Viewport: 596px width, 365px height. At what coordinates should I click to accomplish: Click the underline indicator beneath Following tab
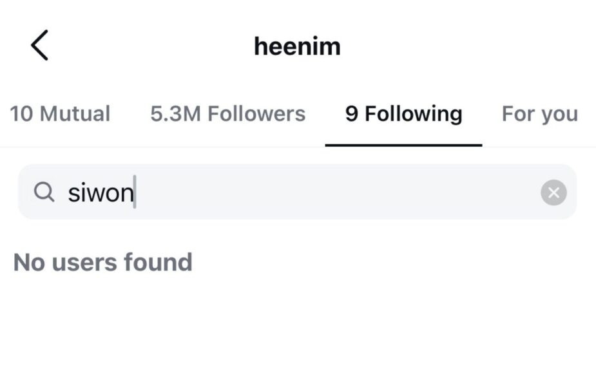(x=403, y=145)
